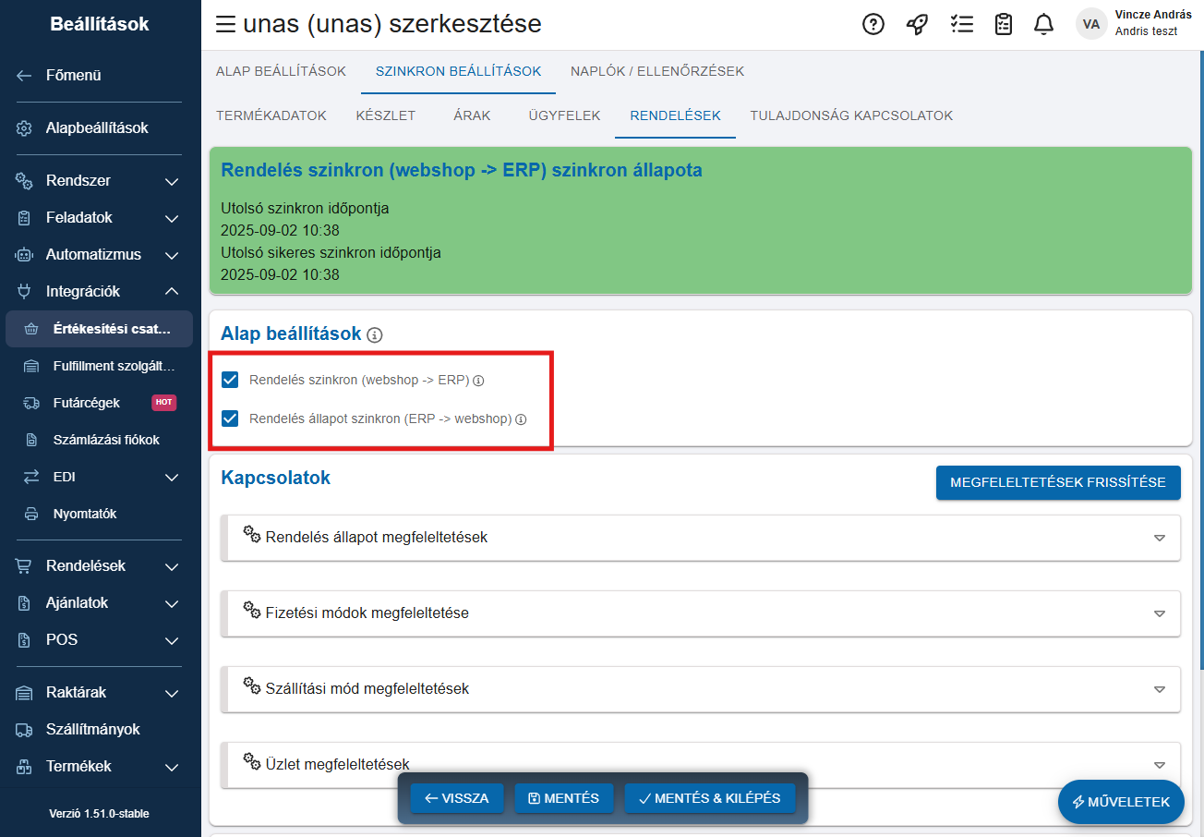Uncheck Rendelés szinkron (webshop -> ERP) checkbox

(231, 380)
